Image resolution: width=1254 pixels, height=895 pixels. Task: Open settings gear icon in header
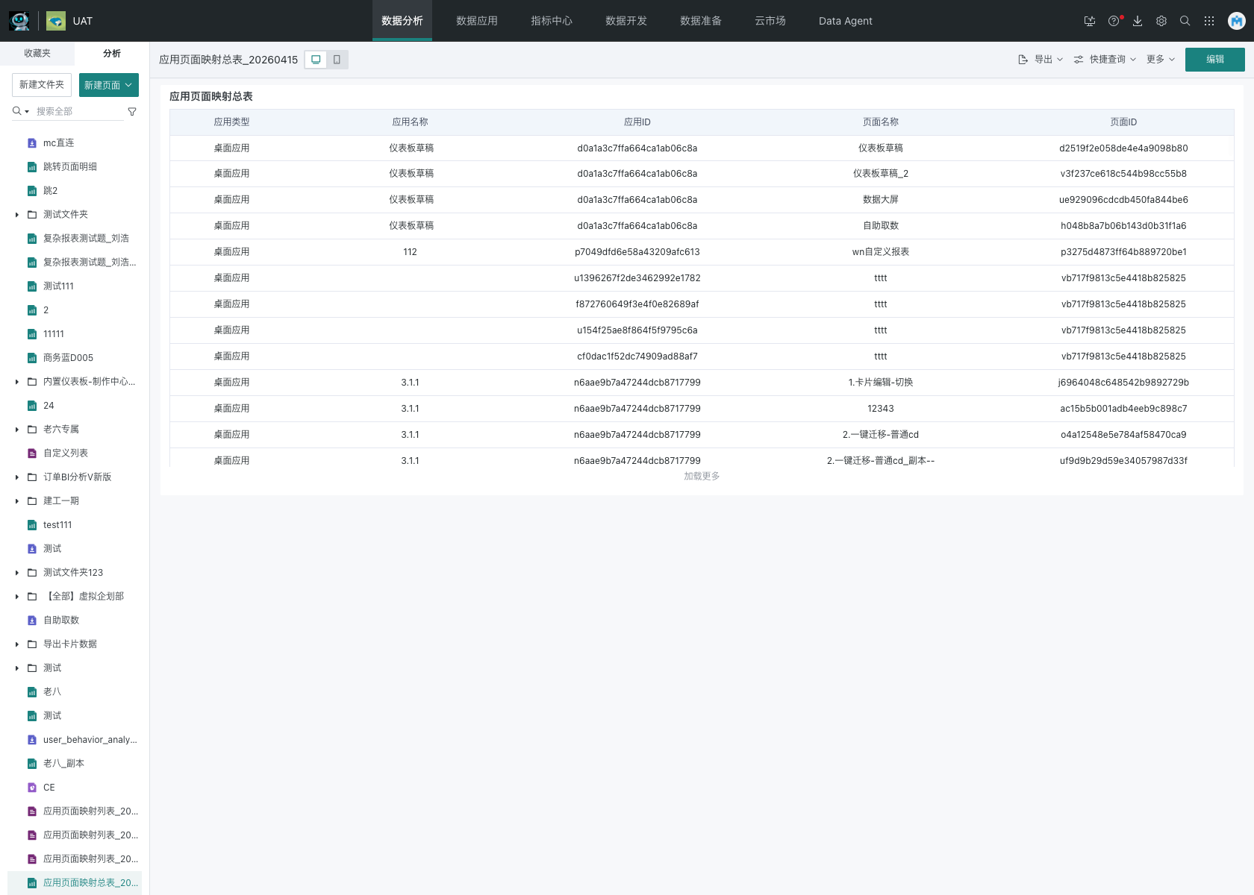click(x=1161, y=21)
